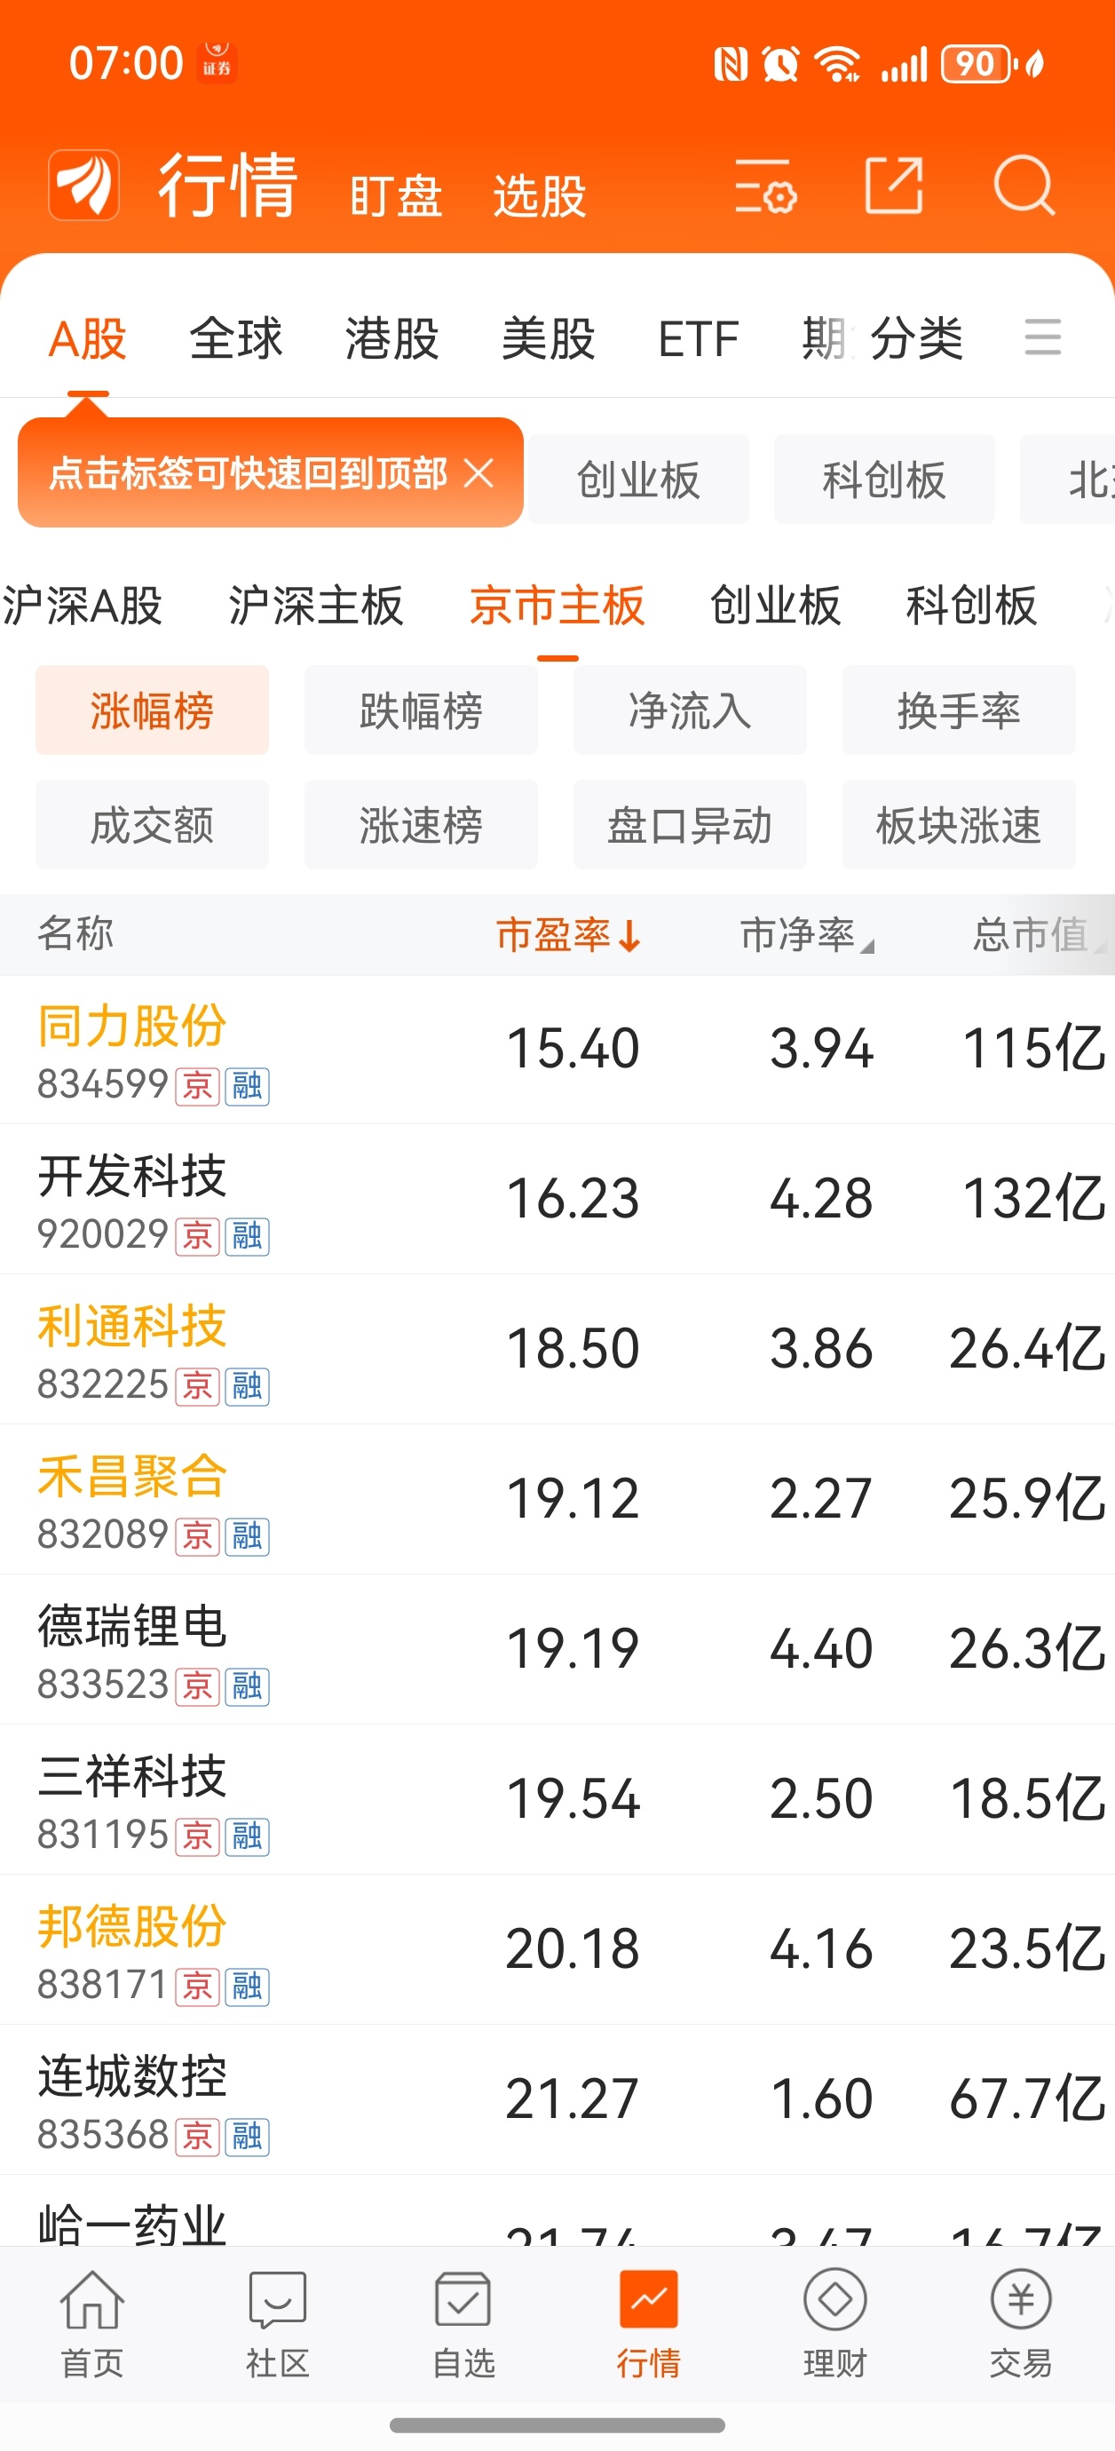The height and width of the screenshot is (2451, 1115).
Task: Sort by 总市值 column header
Action: [1039, 934]
